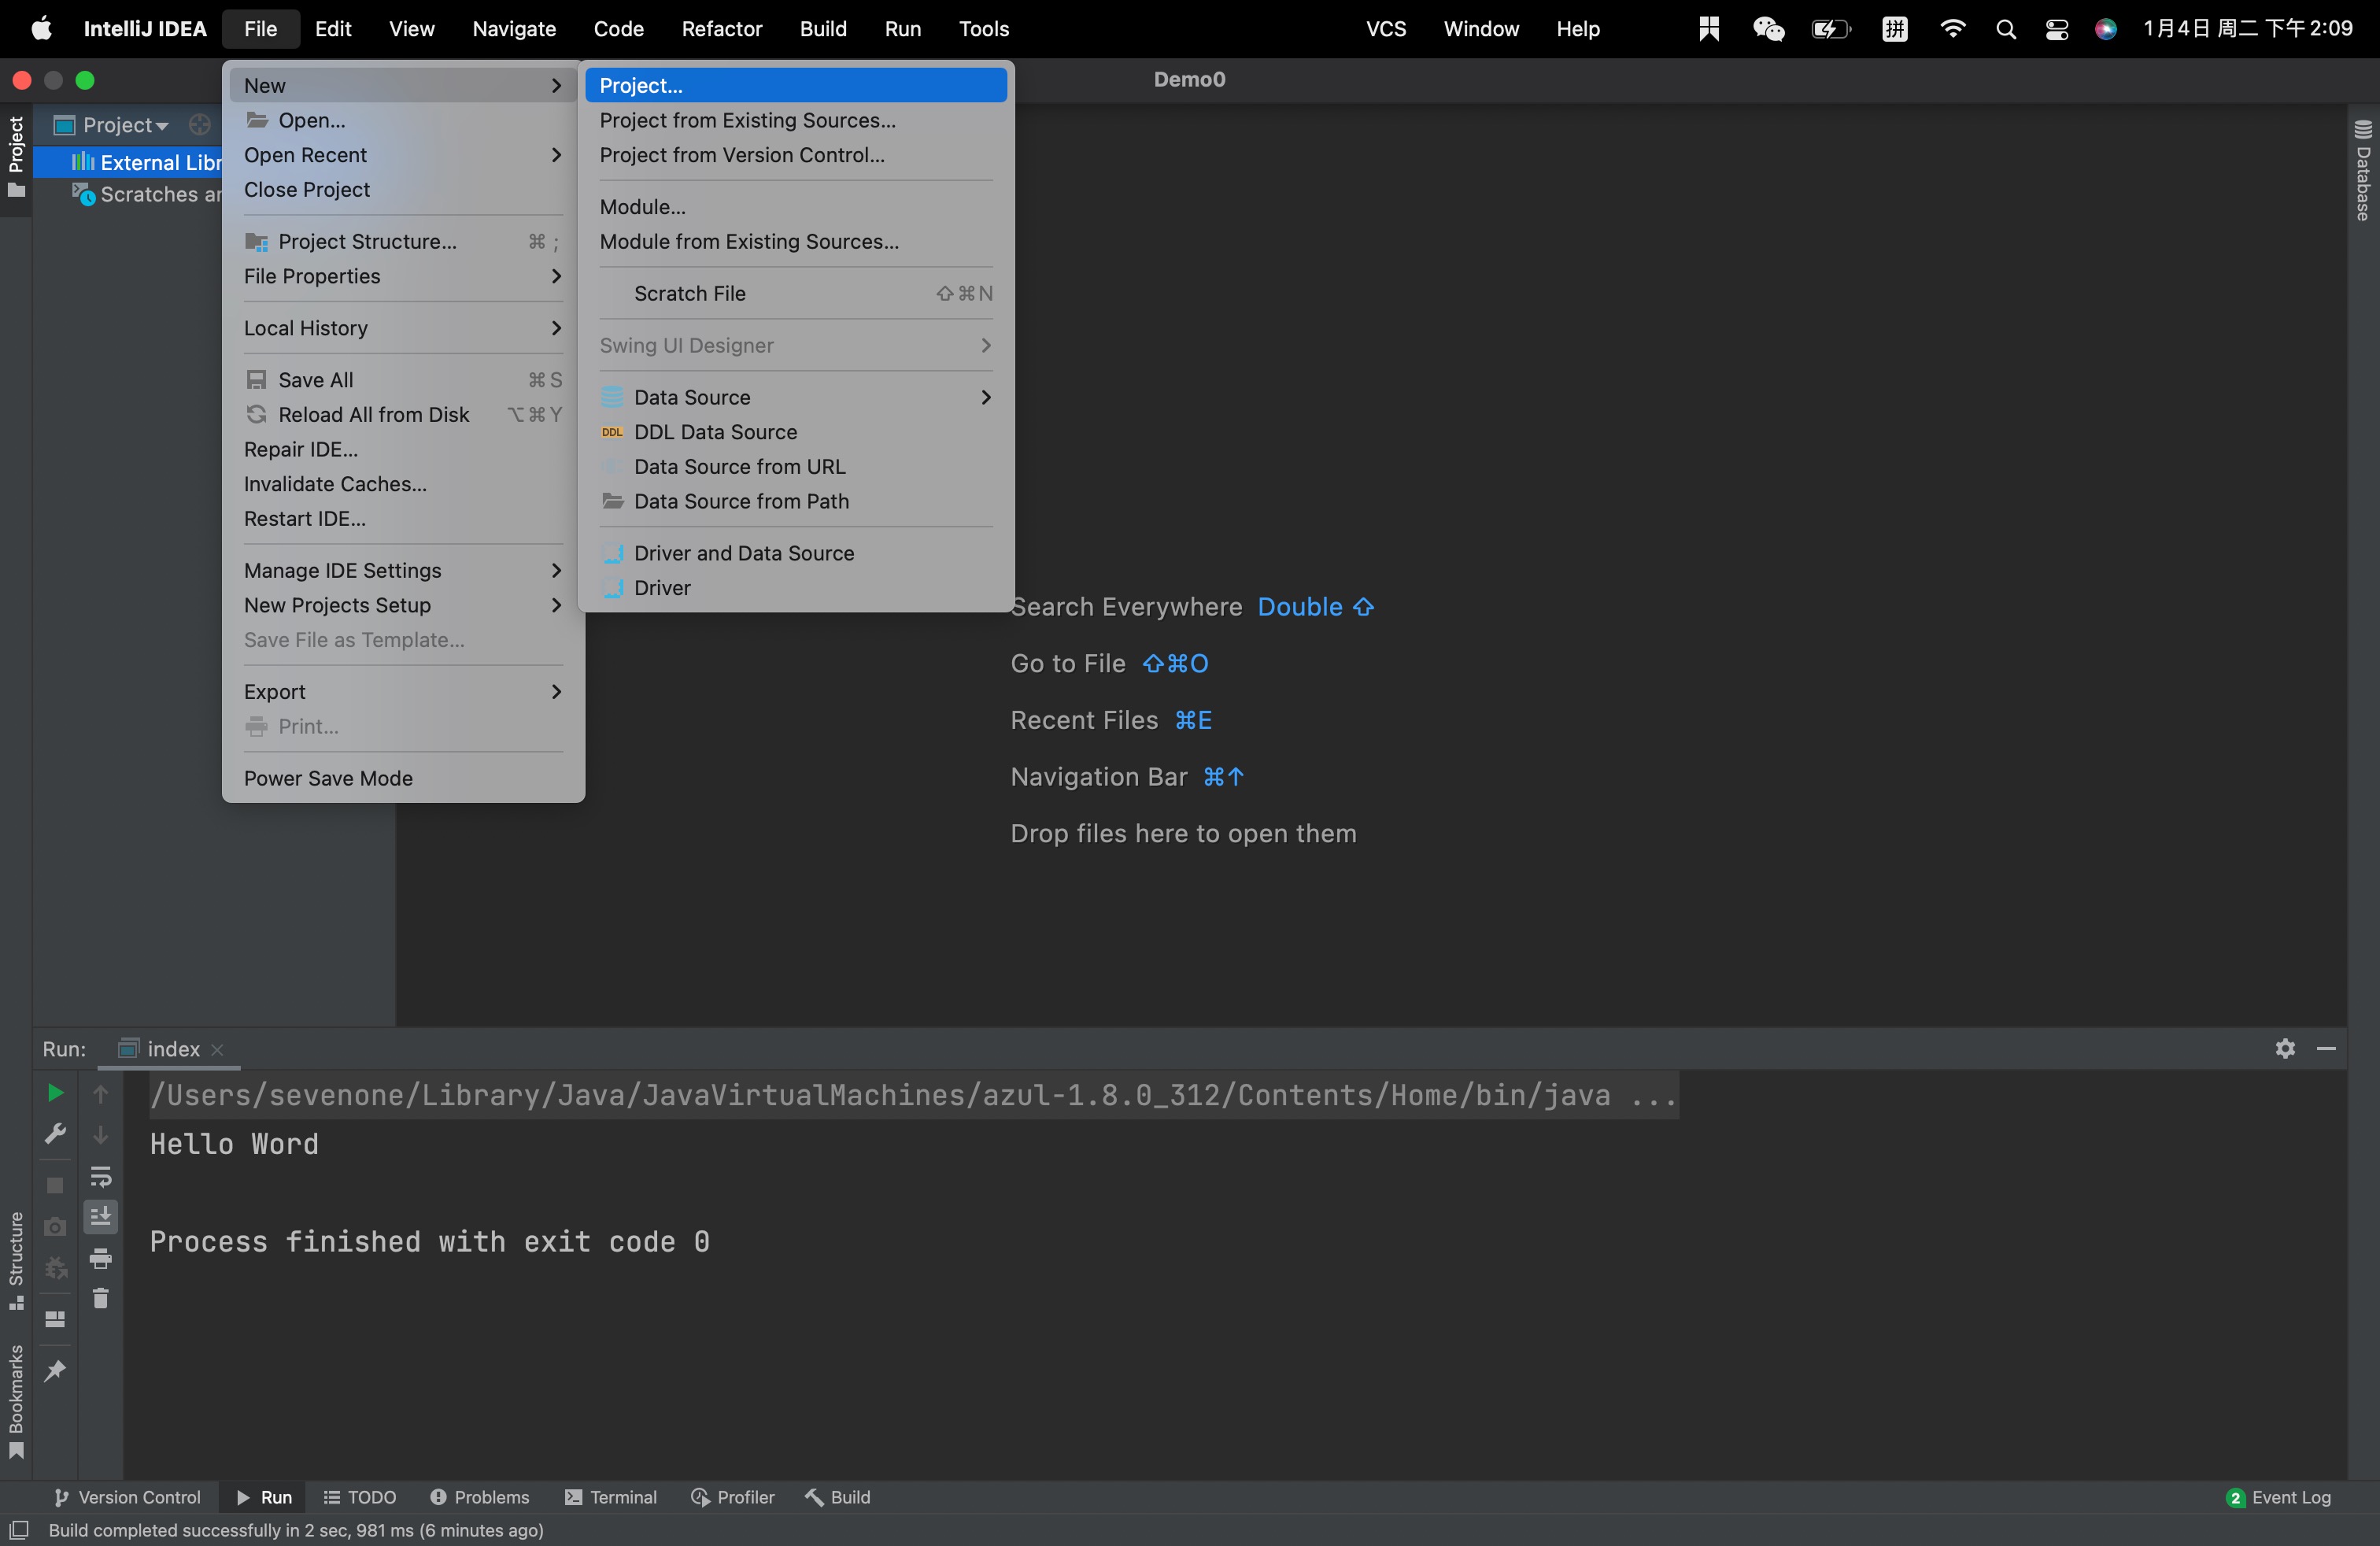Select Project from Version Control...
This screenshot has height=1546, width=2380.
[741, 155]
